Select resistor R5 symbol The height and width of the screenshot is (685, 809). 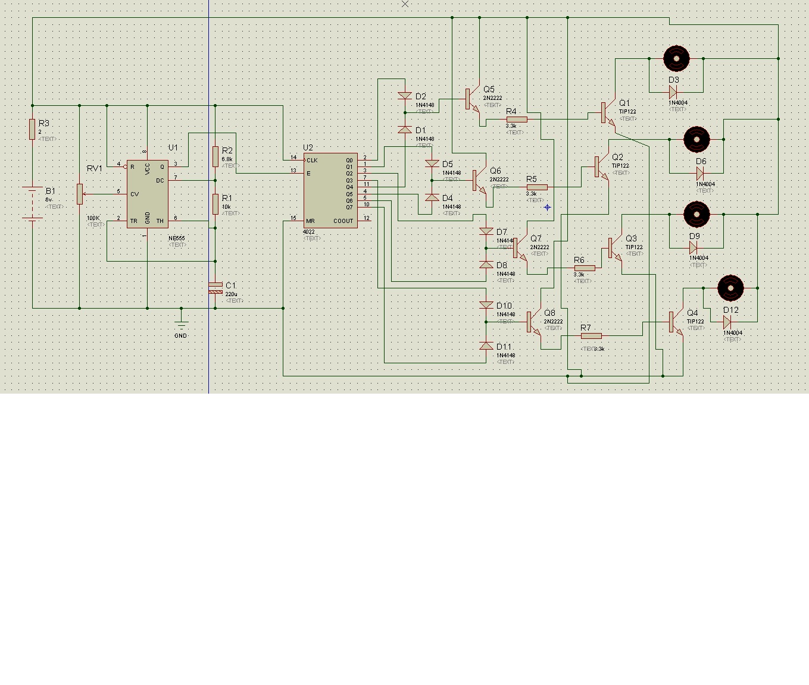pyautogui.click(x=537, y=187)
